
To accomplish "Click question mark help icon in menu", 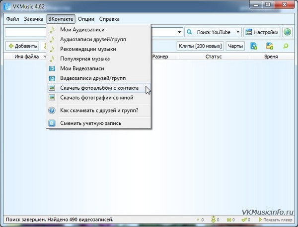I will pyautogui.click(x=52, y=111).
